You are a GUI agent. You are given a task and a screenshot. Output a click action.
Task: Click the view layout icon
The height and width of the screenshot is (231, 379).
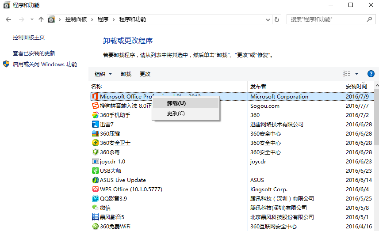point(346,74)
